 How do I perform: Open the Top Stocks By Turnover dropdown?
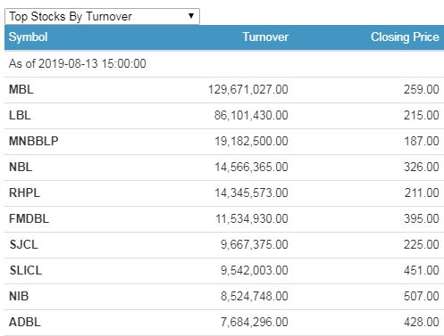pyautogui.click(x=102, y=16)
